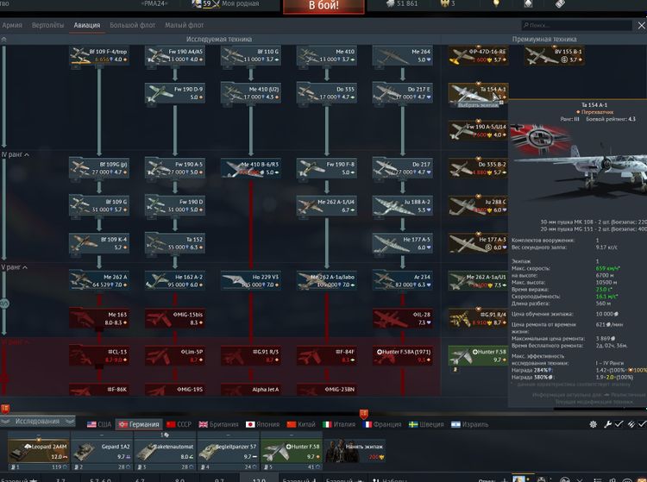Switch nation to СССР

point(179,425)
